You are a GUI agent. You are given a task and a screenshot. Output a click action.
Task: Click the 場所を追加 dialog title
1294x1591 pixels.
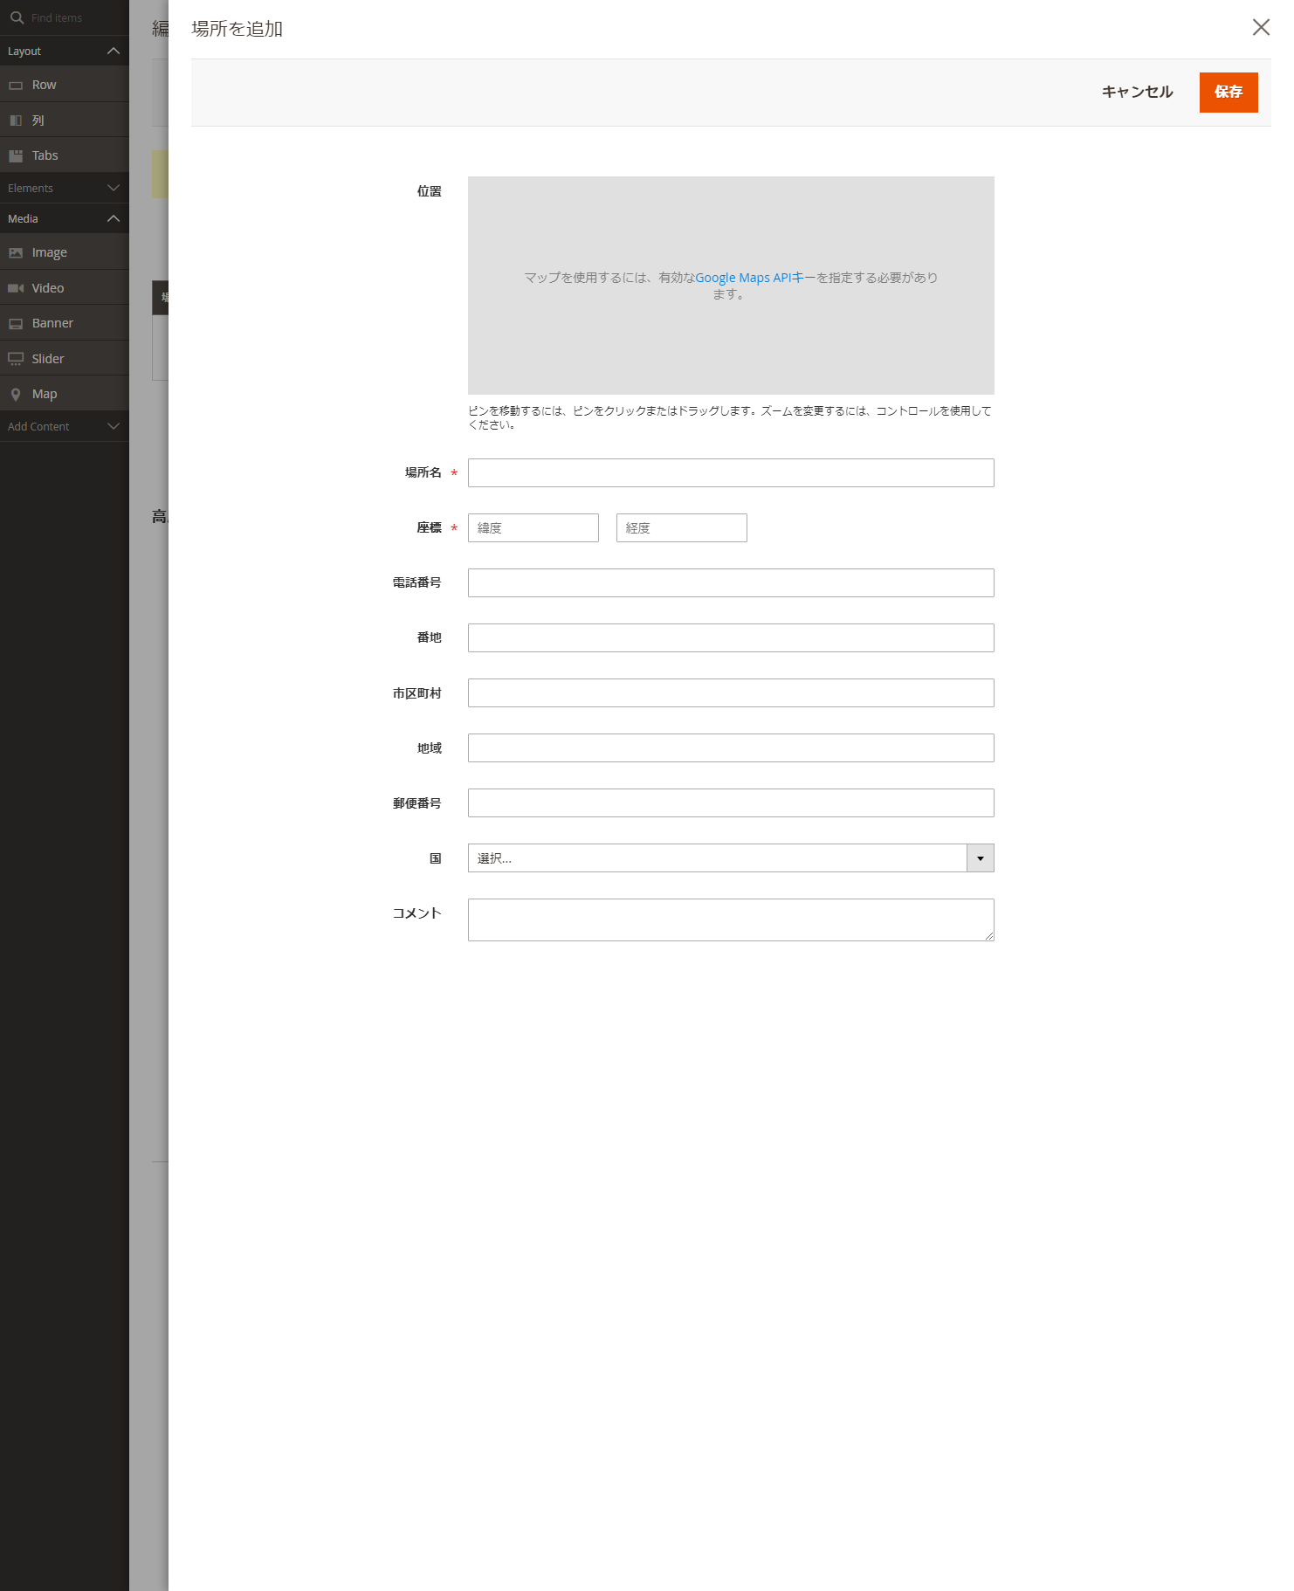(237, 29)
